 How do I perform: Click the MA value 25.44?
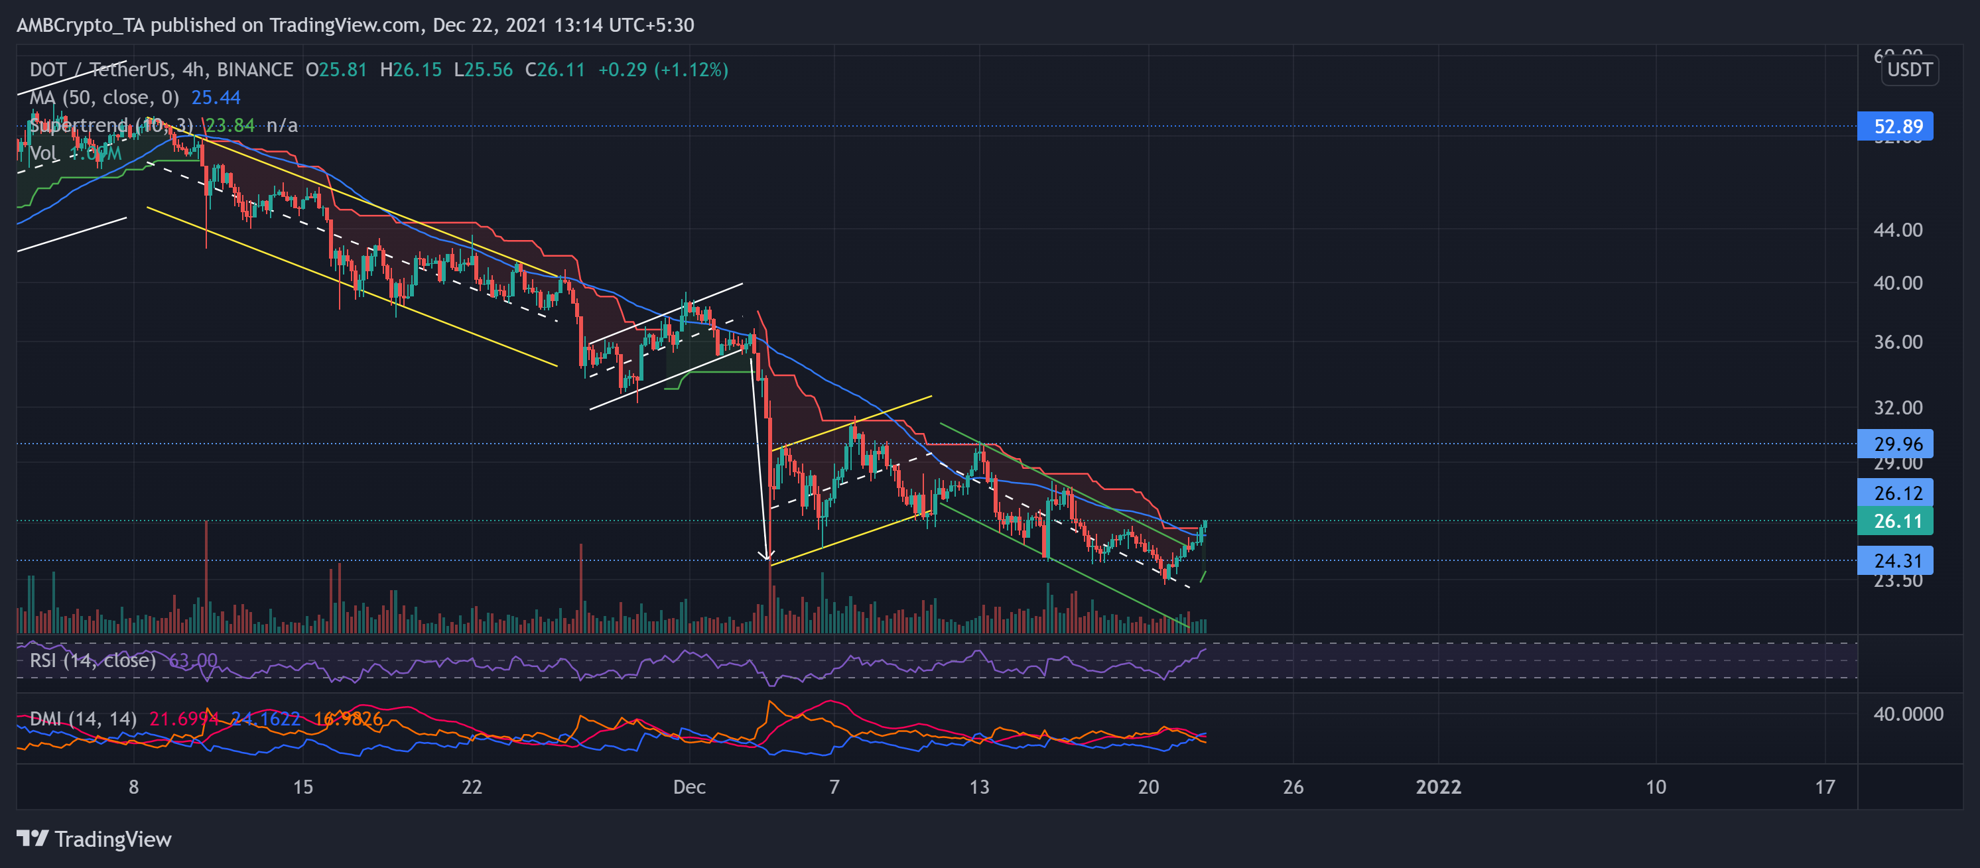click(216, 97)
